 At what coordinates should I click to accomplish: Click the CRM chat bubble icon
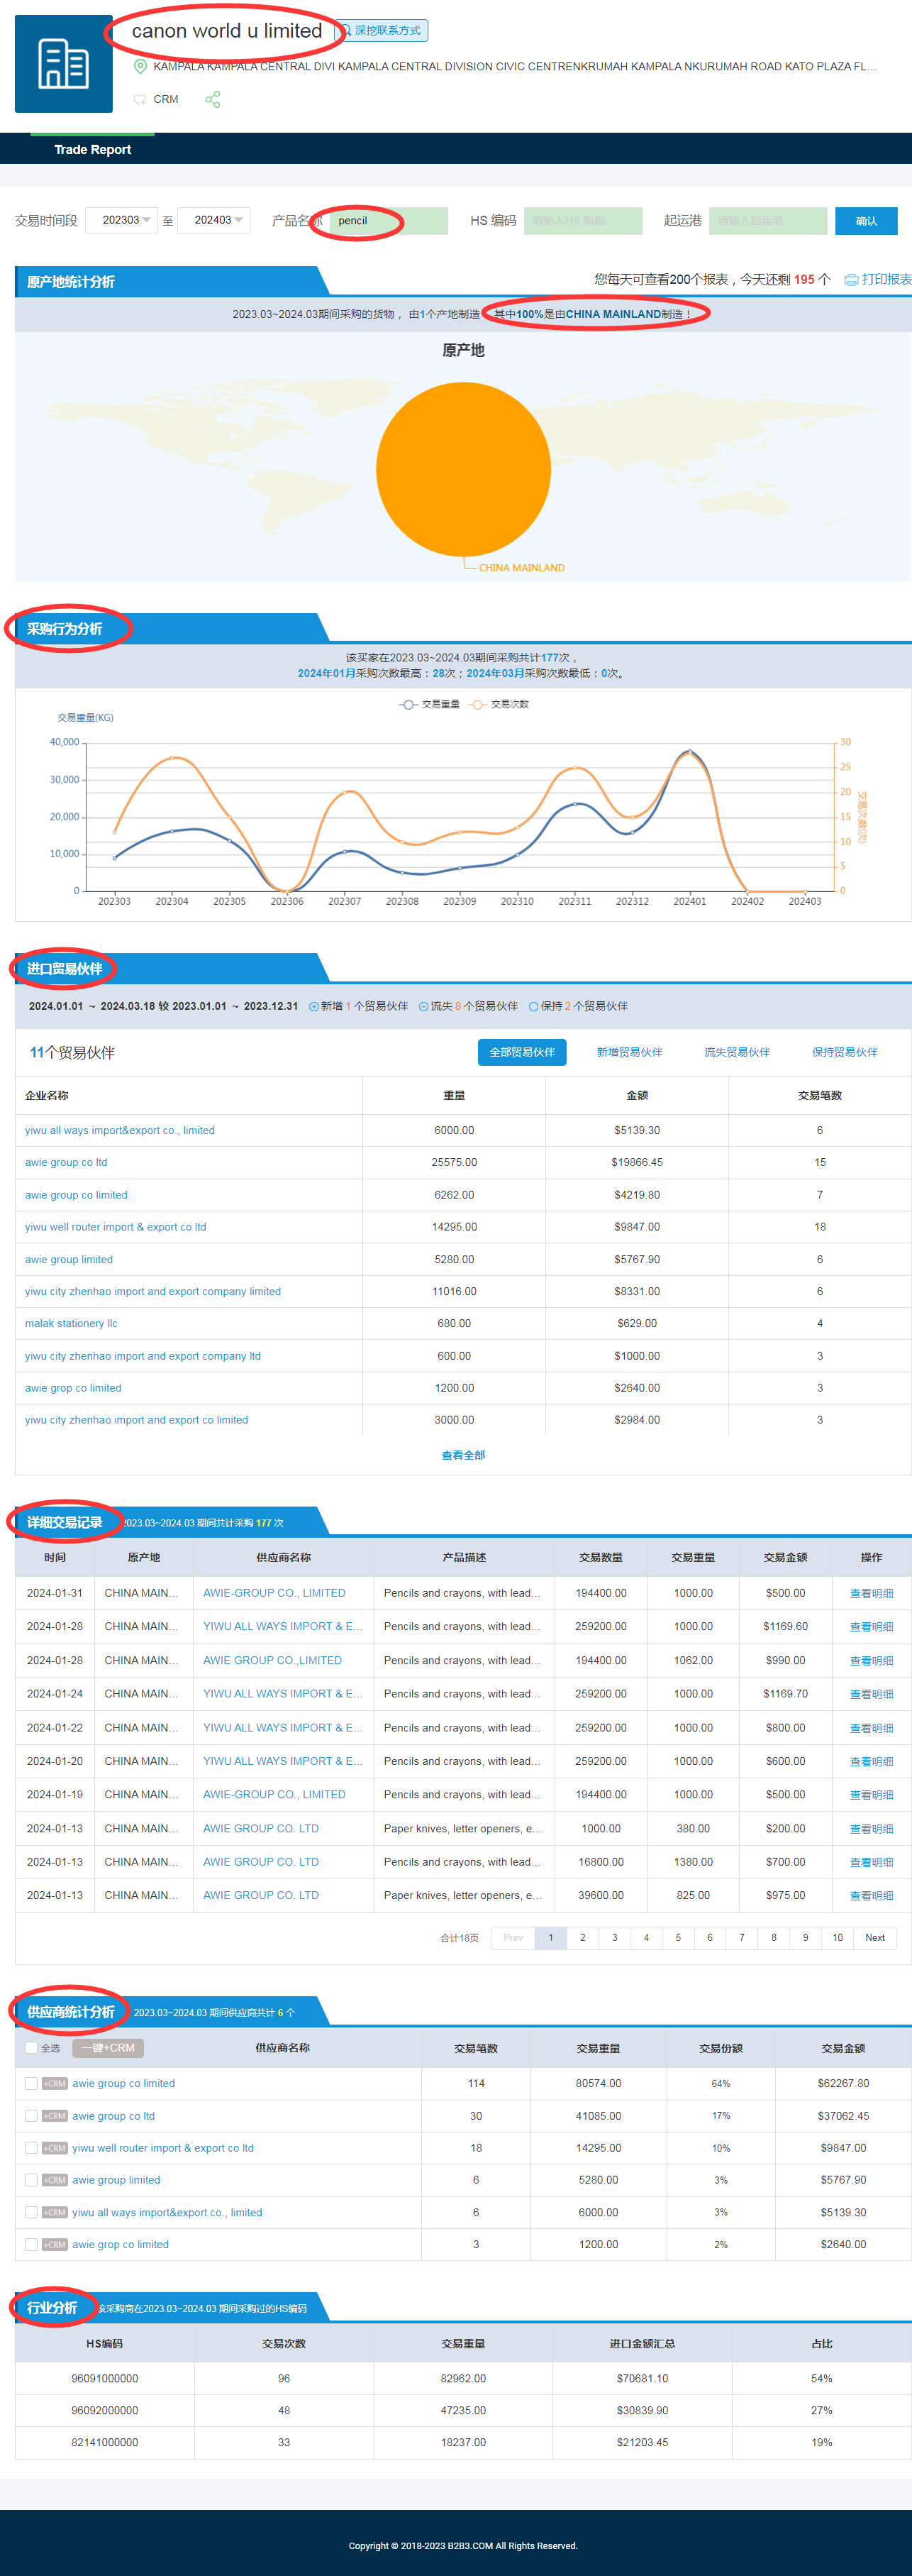coord(140,100)
